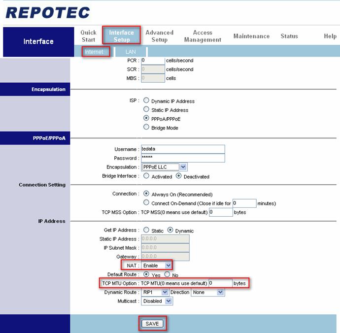Switch to Interface Setup tab
Screen dimensions: 340x333
coord(121,36)
